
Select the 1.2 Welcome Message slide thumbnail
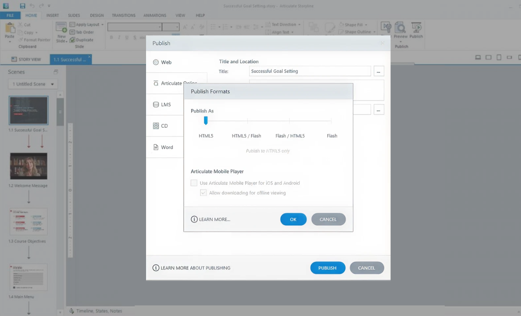pyautogui.click(x=28, y=166)
